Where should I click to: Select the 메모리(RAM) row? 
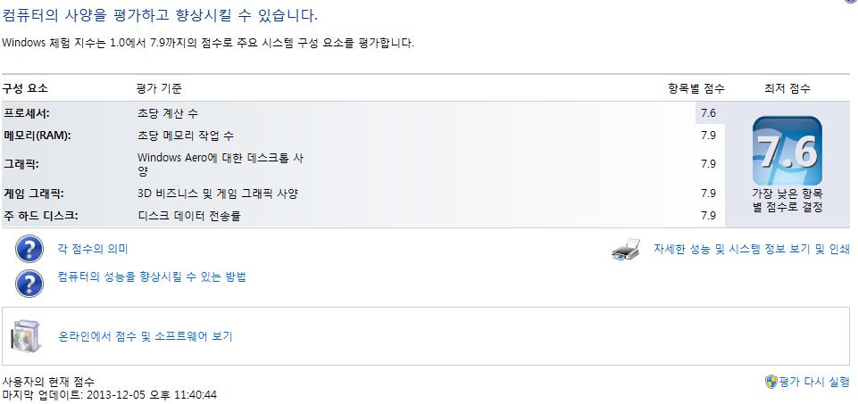tap(362, 135)
